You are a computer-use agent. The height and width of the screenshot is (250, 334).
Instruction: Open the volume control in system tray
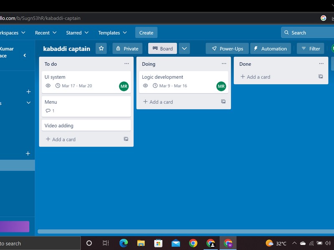coord(328,243)
